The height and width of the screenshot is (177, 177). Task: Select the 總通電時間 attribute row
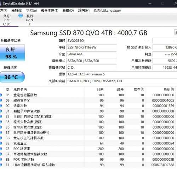tap(88, 101)
